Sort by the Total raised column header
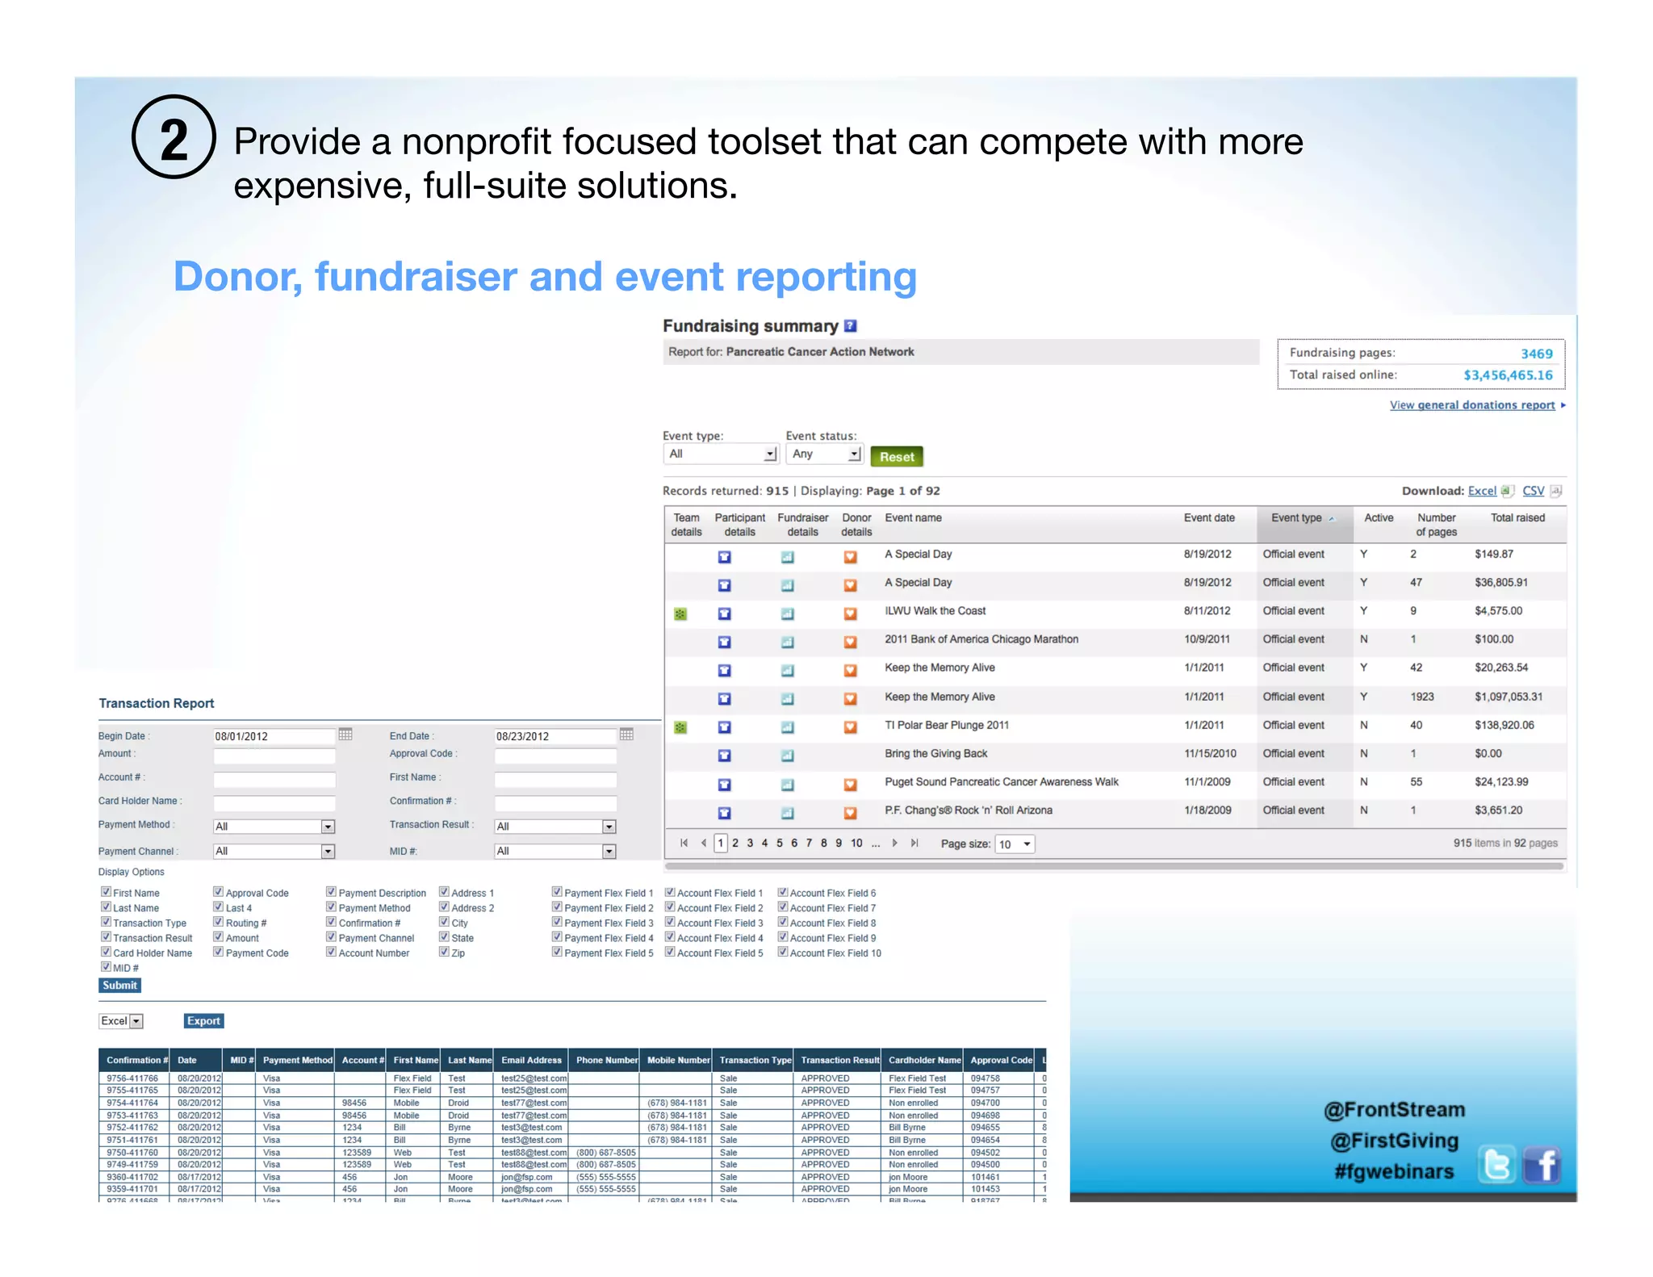The image size is (1653, 1277). click(1517, 518)
